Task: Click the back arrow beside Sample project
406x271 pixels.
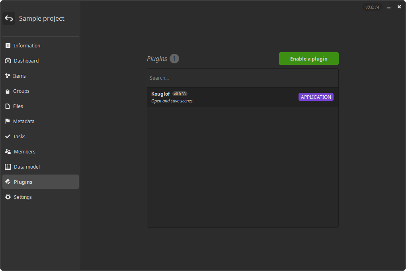Action: coord(9,18)
